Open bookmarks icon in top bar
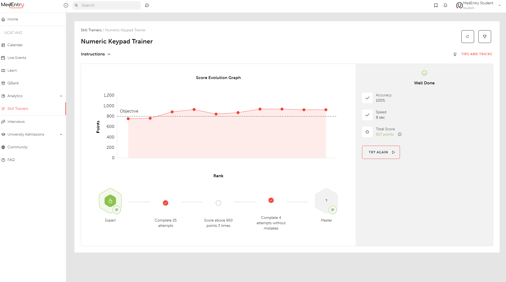Screen dimensions: 506x282 pyautogui.click(x=436, y=5)
